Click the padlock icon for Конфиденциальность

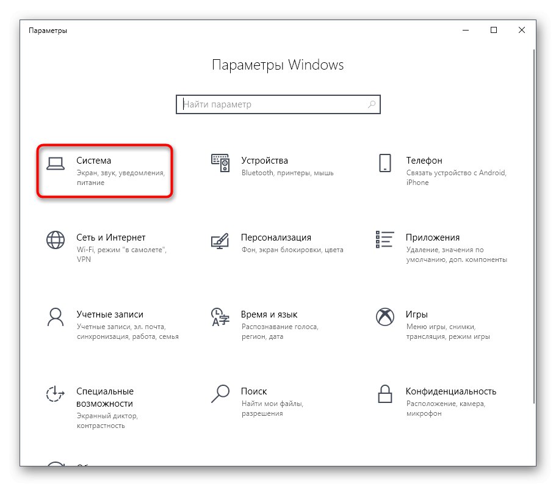pos(385,394)
